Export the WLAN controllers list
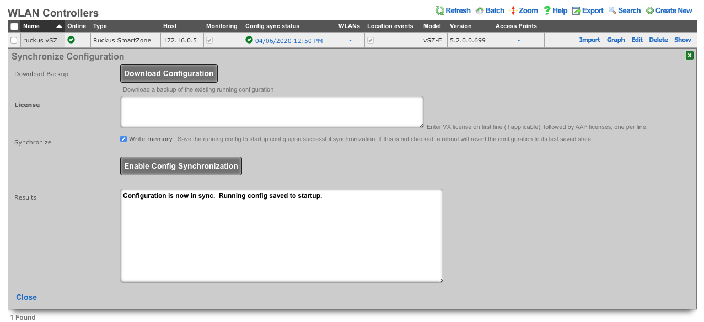Image resolution: width=704 pixels, height=322 pixels. [x=576, y=10]
